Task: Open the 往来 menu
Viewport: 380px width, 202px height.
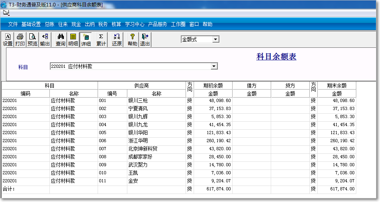Action: pos(63,24)
